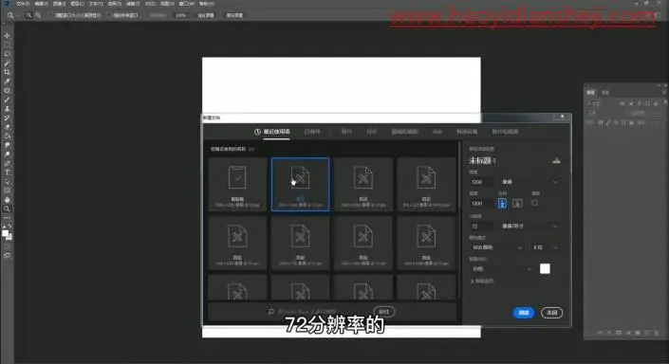
Task: Select the Brush tool
Action: (7, 100)
